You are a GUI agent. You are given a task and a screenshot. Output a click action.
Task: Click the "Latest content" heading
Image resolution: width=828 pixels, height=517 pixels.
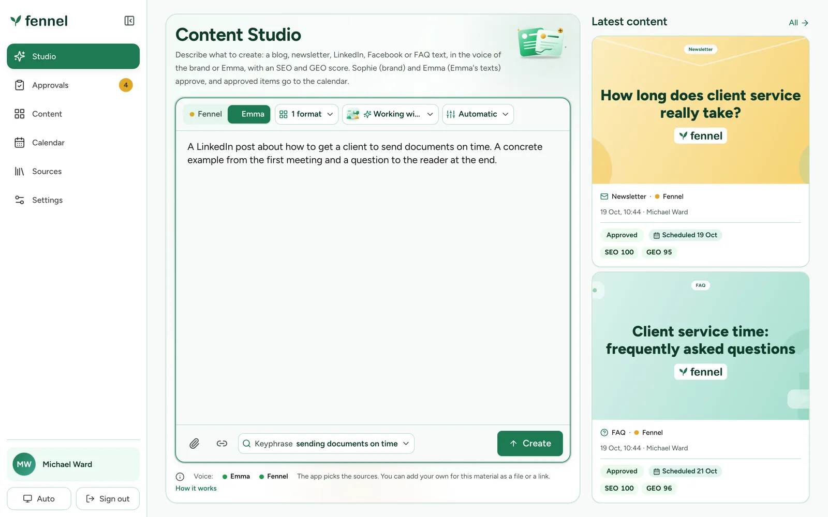tap(629, 22)
